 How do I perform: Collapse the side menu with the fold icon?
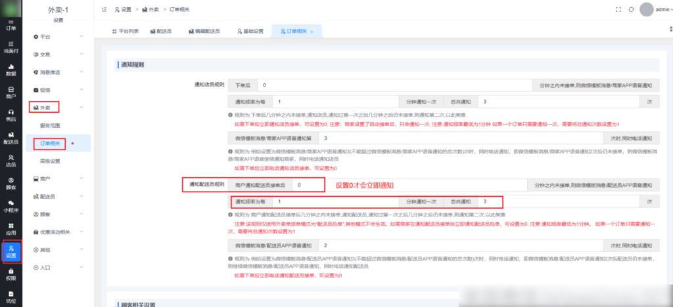[x=104, y=9]
